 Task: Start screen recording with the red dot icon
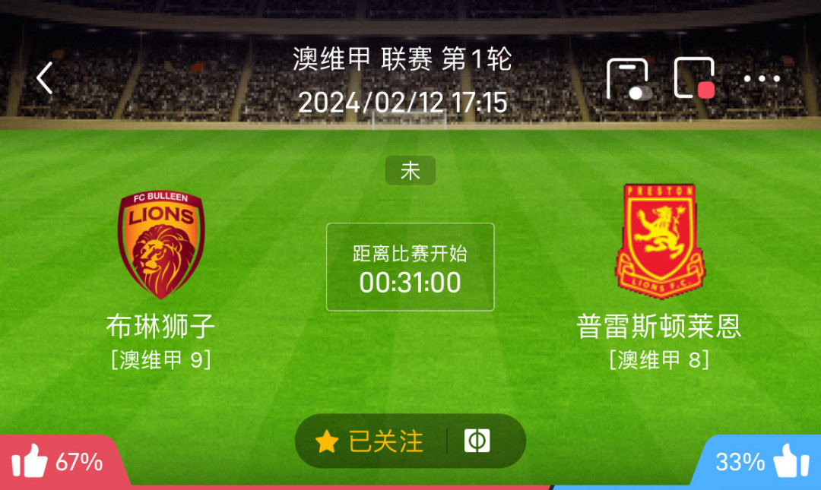pos(695,78)
